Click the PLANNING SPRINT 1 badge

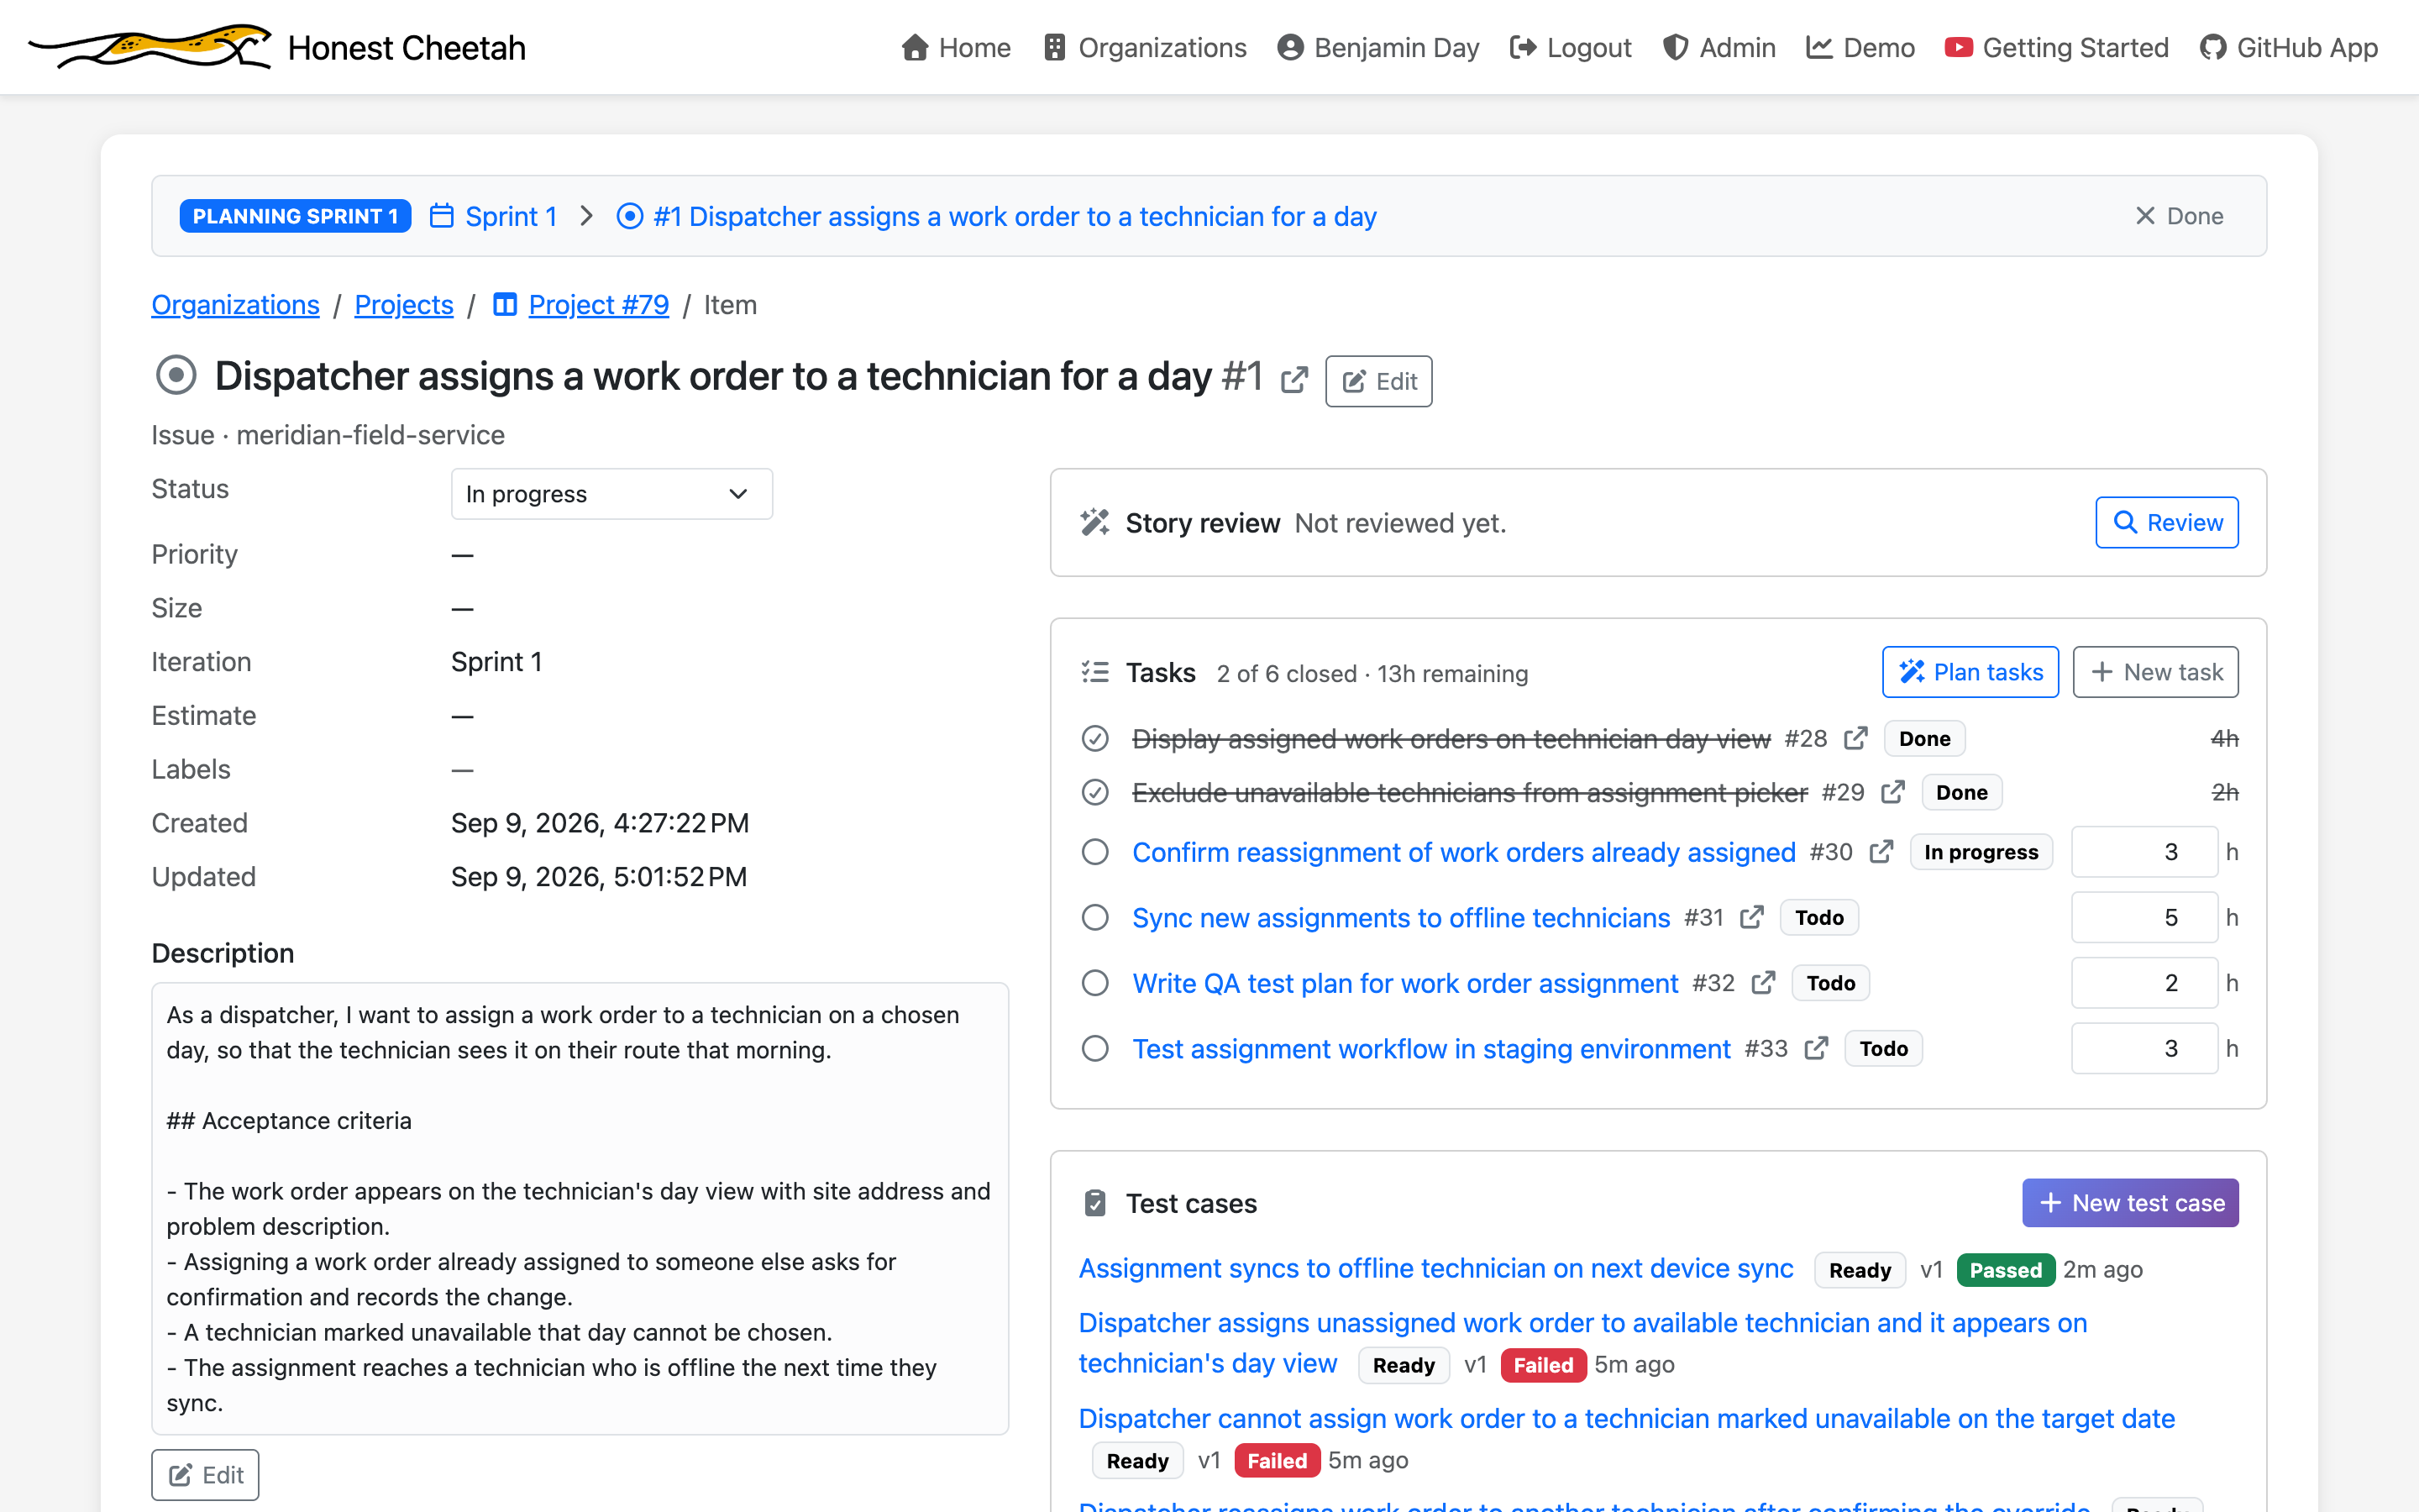pos(295,216)
